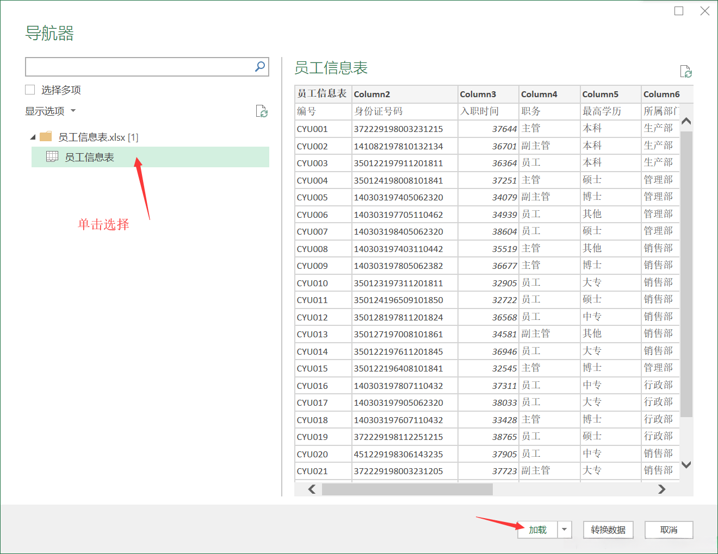Click the vertical scrollbar down arrow
The image size is (718, 554).
click(686, 465)
